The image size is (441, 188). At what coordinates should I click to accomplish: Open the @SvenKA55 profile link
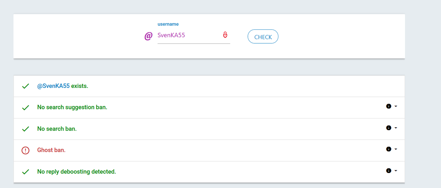coord(53,86)
